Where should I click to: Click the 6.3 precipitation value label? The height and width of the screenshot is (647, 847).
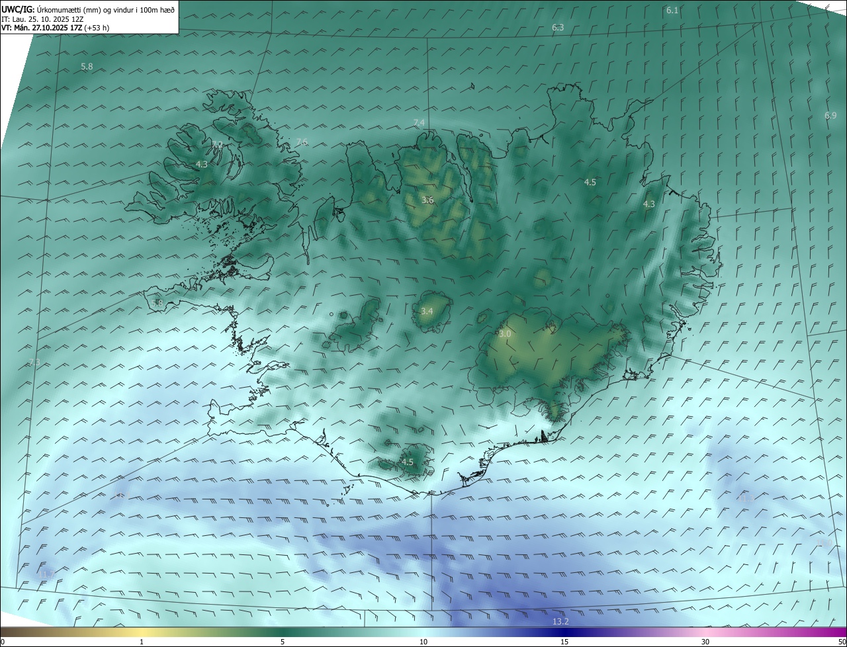pyautogui.click(x=558, y=27)
